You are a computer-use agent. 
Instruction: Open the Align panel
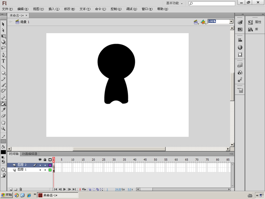[x=240, y=40]
